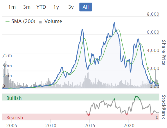This screenshot has height=128, width=167.
Task: Choose the 3y time range
Action: (71, 7)
